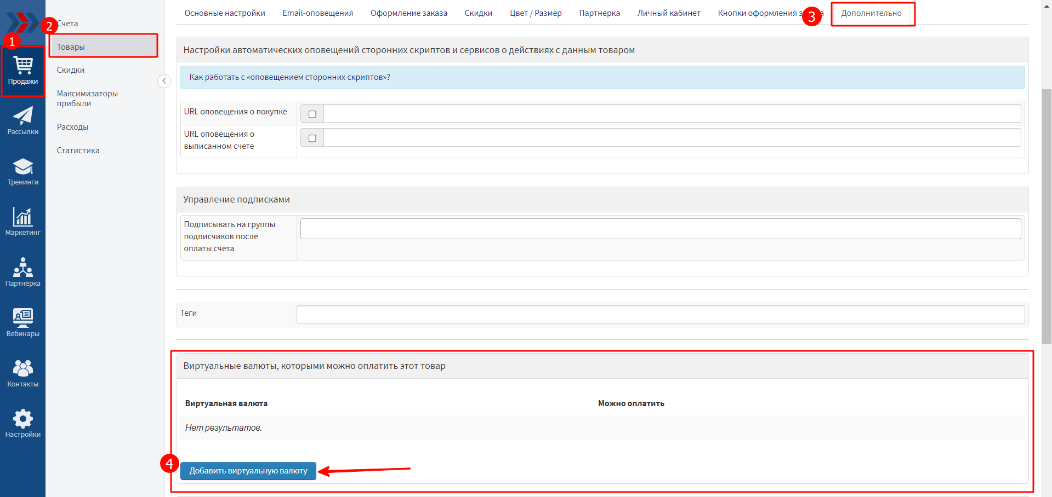Click the purchase notification URL input field
Screen dimensions: 1052x497
pyautogui.click(x=672, y=113)
